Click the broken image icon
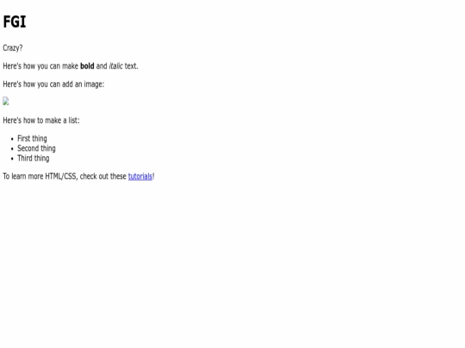465x348 pixels. pos(6,101)
